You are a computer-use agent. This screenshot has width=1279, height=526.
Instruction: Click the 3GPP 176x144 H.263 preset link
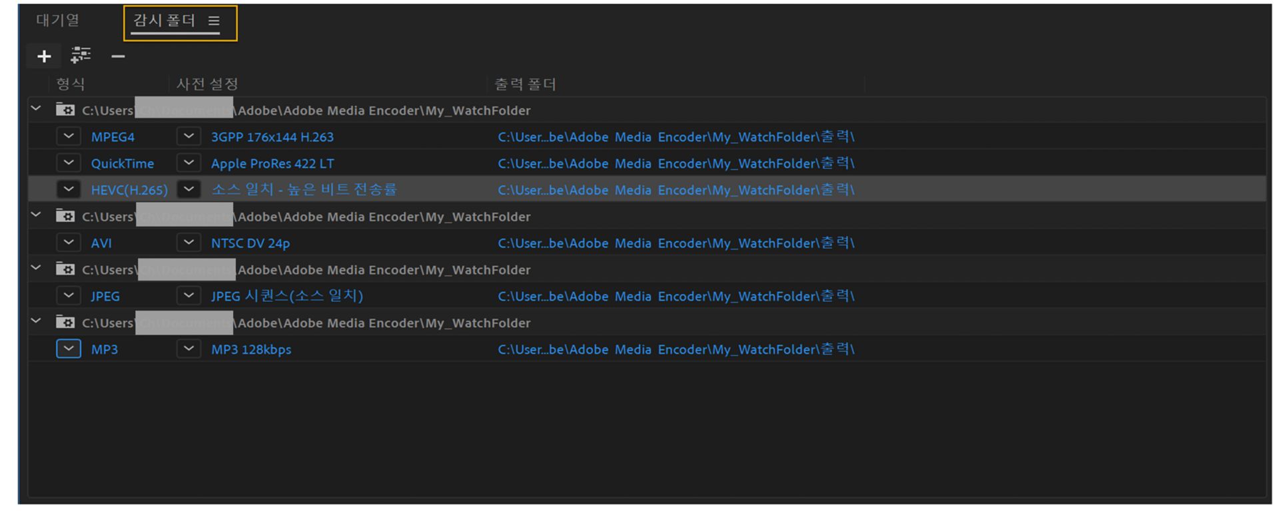click(272, 137)
